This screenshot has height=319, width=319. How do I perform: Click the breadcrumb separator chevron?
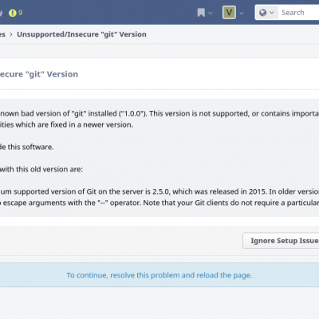pos(11,34)
